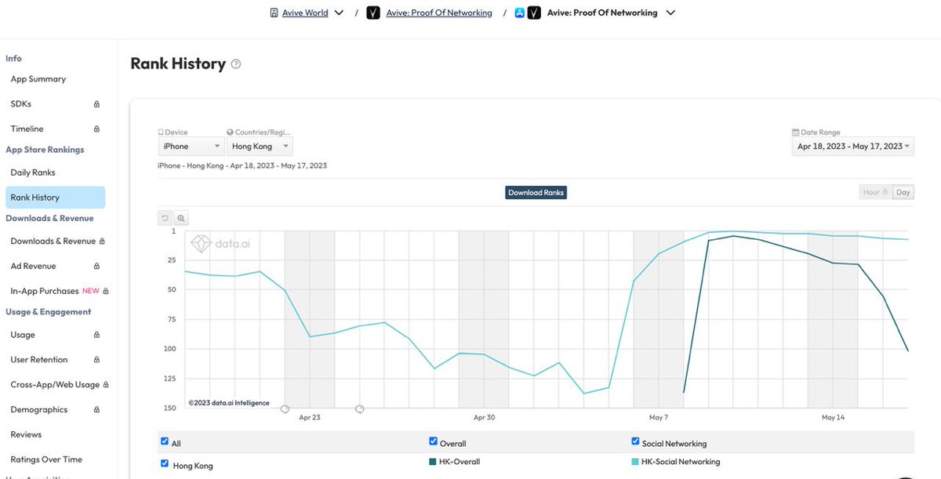Click the HK-Social Networking legend color swatch
Image resolution: width=941 pixels, height=479 pixels.
click(634, 462)
